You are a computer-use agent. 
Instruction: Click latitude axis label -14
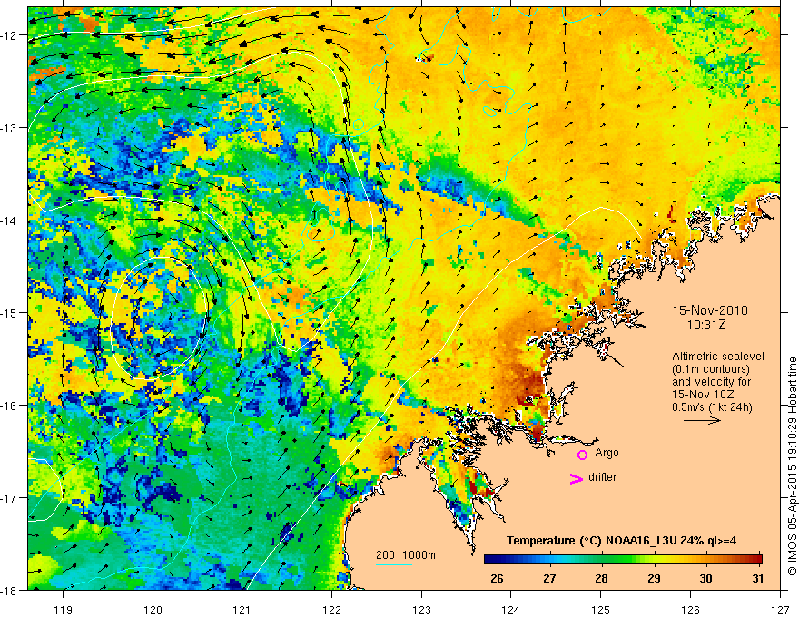pyautogui.click(x=9, y=220)
